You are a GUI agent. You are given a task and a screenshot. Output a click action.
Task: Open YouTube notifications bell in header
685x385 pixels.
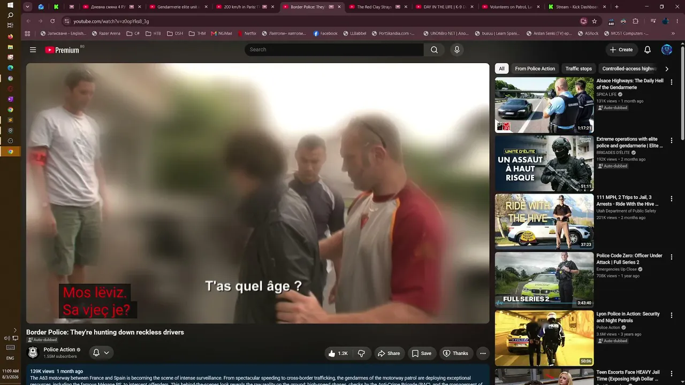click(648, 50)
